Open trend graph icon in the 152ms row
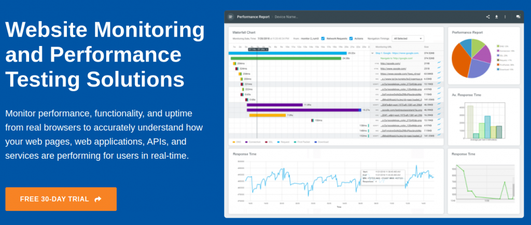 click(x=439, y=136)
